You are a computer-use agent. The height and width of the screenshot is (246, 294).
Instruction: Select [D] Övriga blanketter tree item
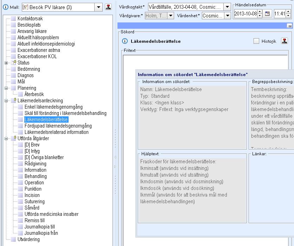click(44, 157)
